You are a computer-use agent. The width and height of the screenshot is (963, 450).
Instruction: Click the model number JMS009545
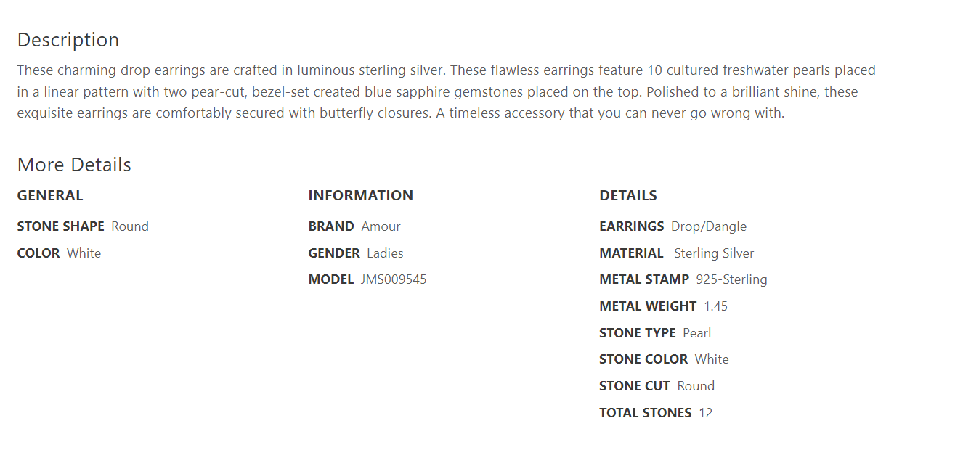pos(393,279)
